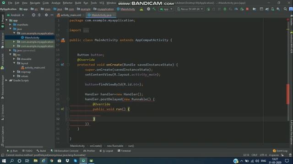Image resolution: width=293 pixels, height=164 pixels.
Task: Expand the values folder
Action: (x=14, y=76)
